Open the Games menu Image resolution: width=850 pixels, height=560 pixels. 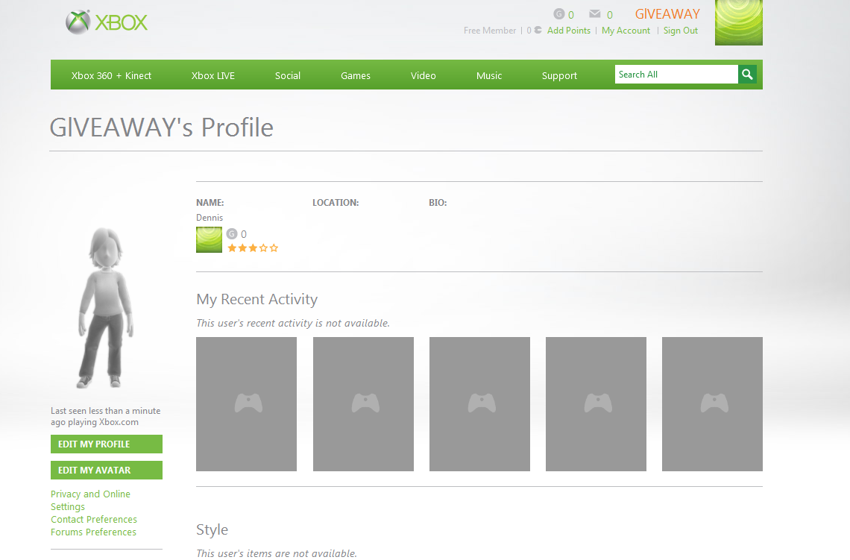click(356, 76)
